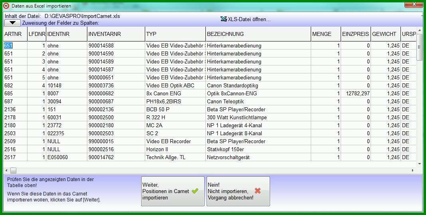
Task: Click the price cell 12782,297
Action: [356, 93]
